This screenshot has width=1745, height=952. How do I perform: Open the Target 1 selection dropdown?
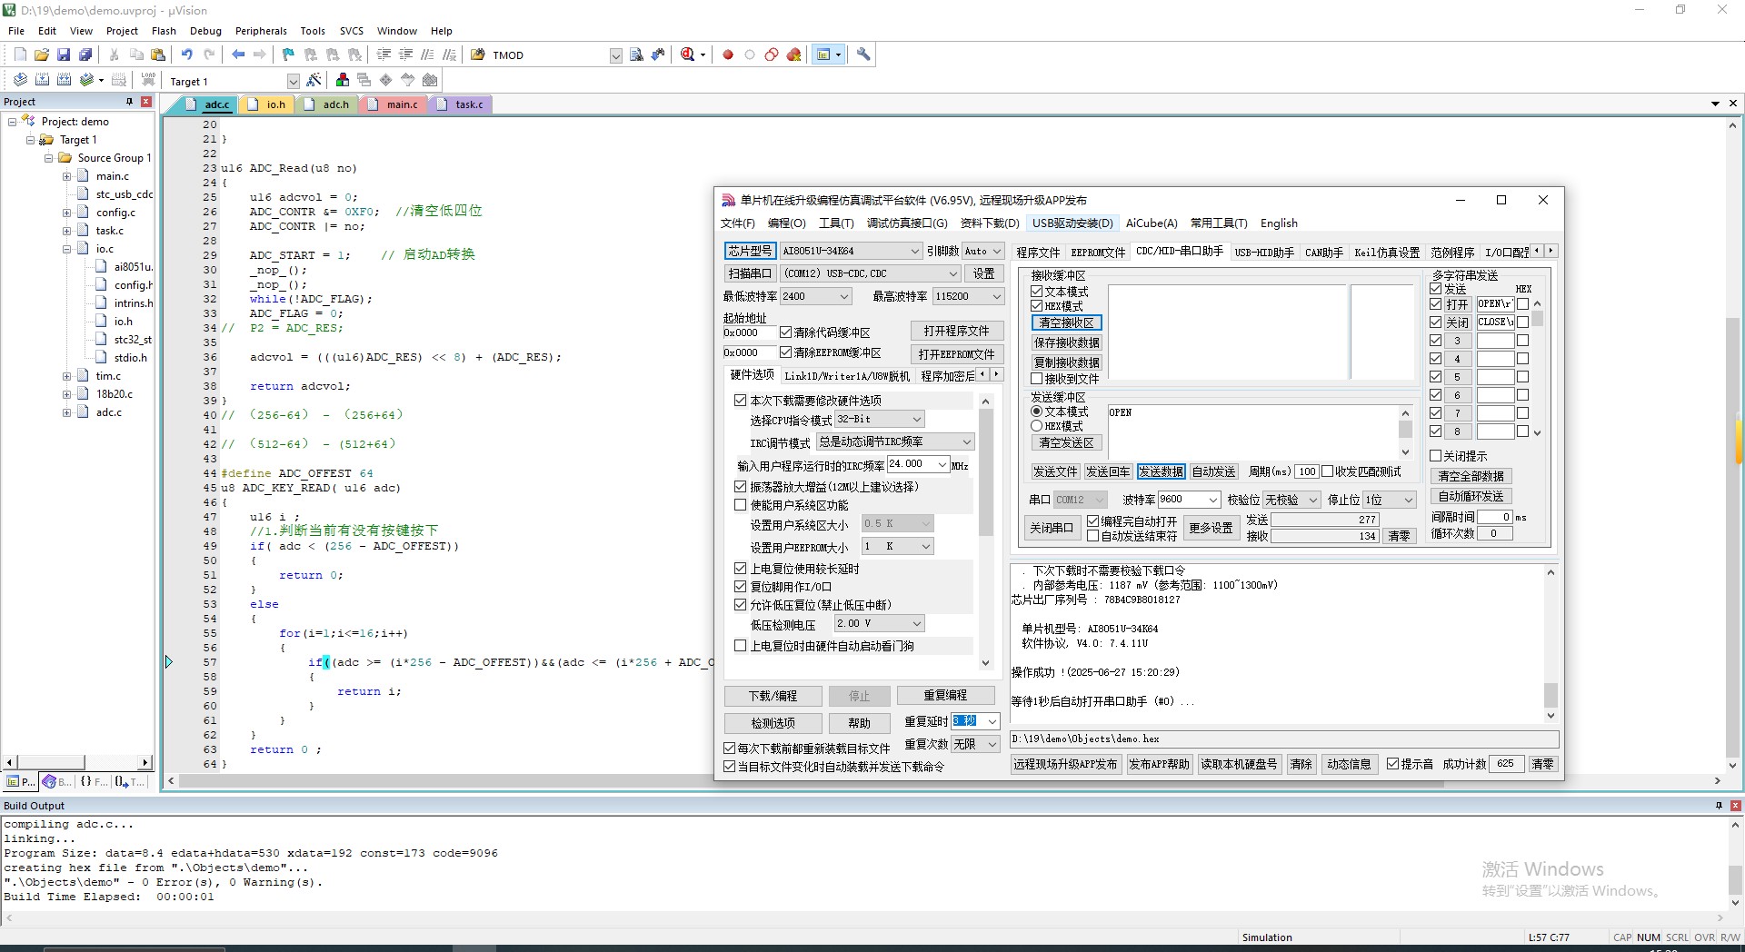[293, 81]
